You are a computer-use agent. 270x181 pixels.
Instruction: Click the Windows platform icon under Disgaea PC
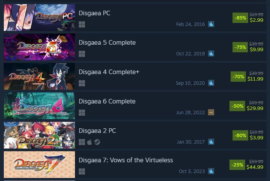82,24
